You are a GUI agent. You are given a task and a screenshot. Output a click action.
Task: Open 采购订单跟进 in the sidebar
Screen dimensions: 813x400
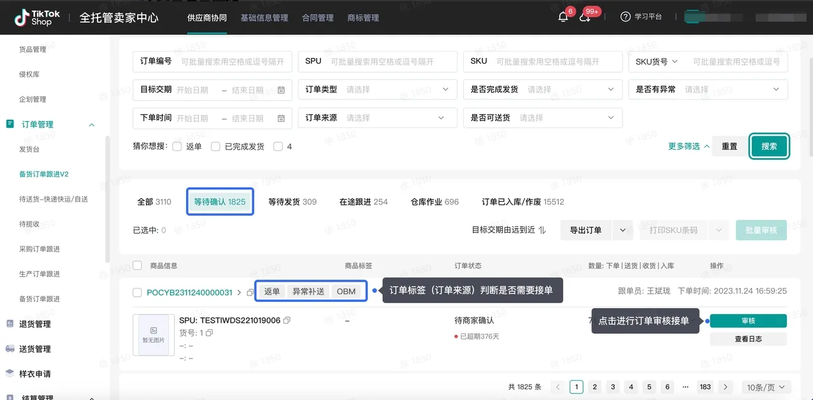[40, 249]
